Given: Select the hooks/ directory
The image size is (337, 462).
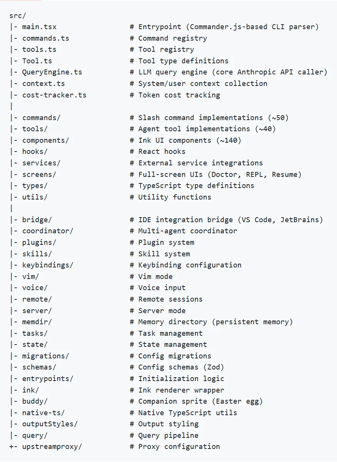Looking at the screenshot, I should (35, 152).
